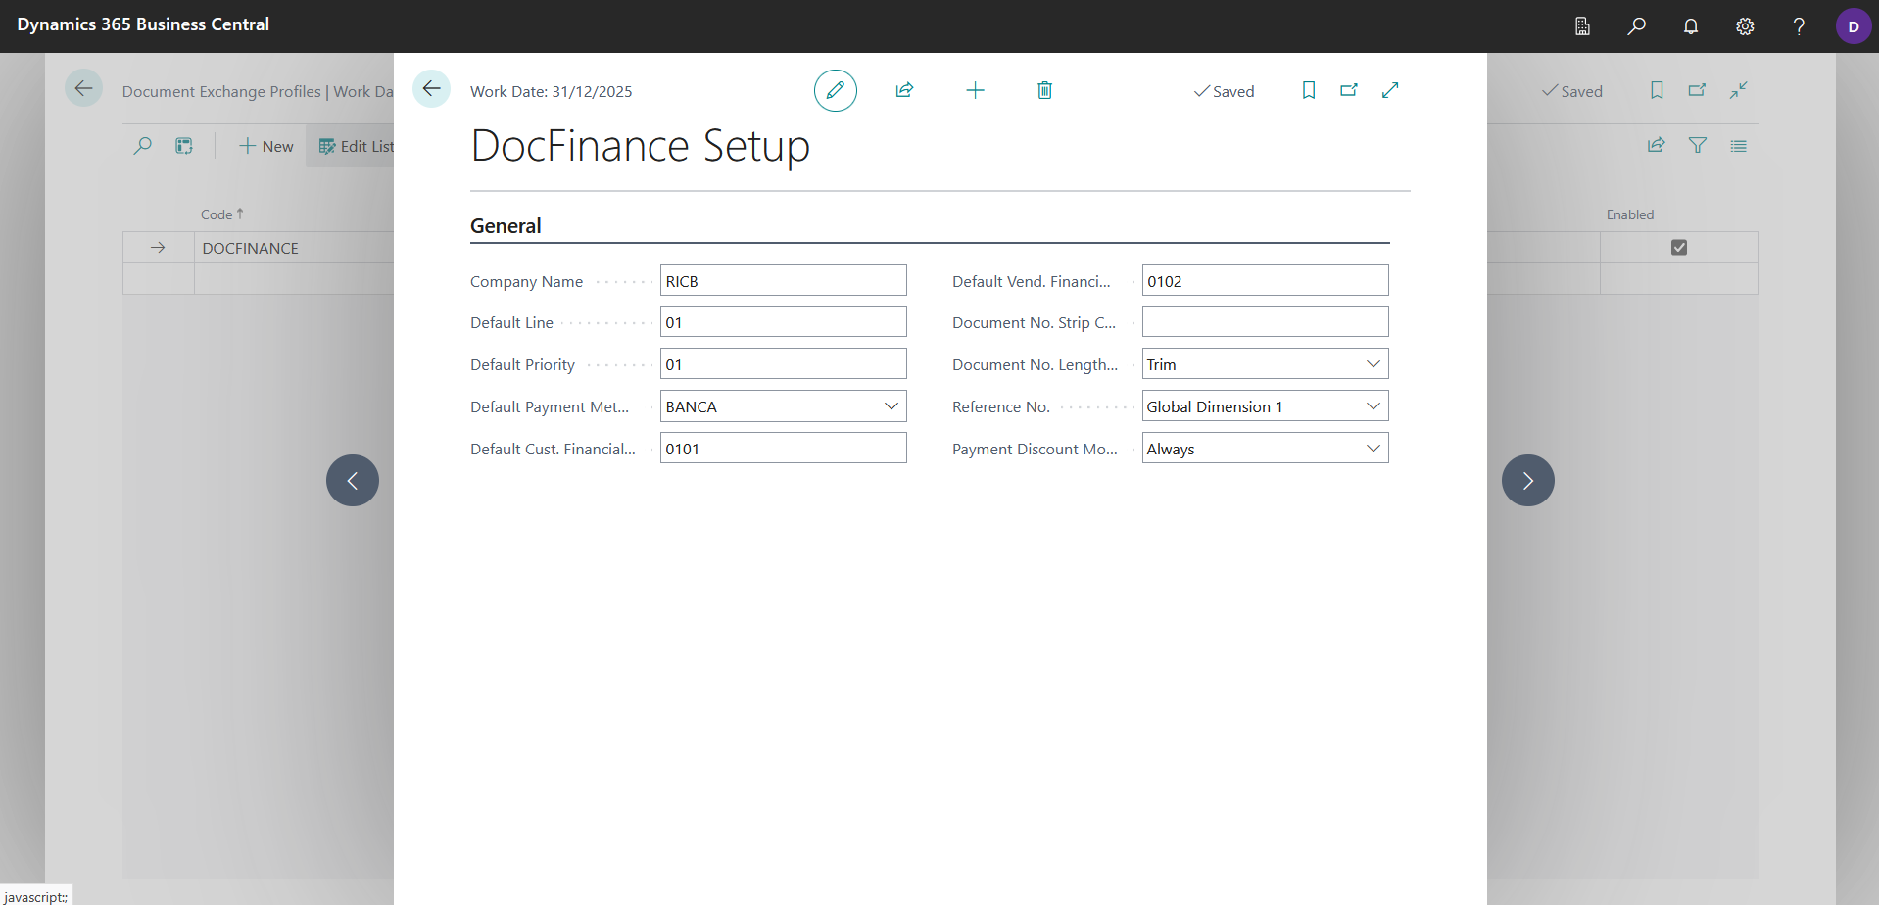Screen dimensions: 1879x905
Task: Click the Company Name input field
Action: click(784, 281)
